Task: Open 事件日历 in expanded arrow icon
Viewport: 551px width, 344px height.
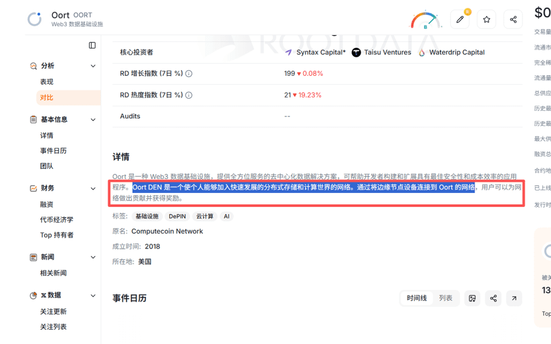Action: (x=514, y=298)
